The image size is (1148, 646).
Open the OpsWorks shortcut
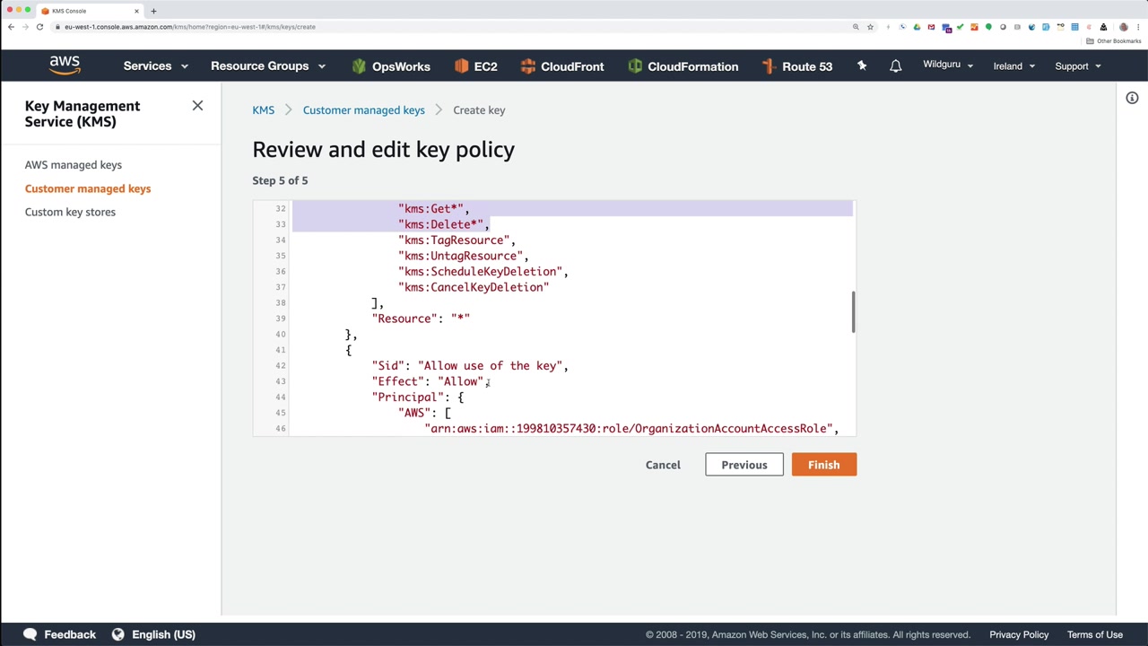(x=391, y=66)
